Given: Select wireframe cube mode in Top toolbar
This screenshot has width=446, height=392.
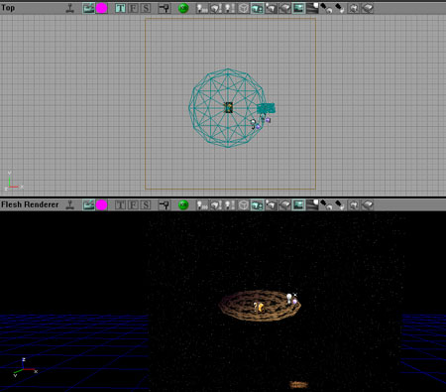Looking at the screenshot, I should 244,8.
